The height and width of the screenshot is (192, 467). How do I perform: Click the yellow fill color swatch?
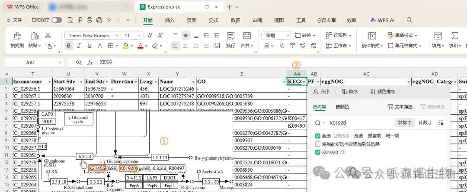coord(125,45)
